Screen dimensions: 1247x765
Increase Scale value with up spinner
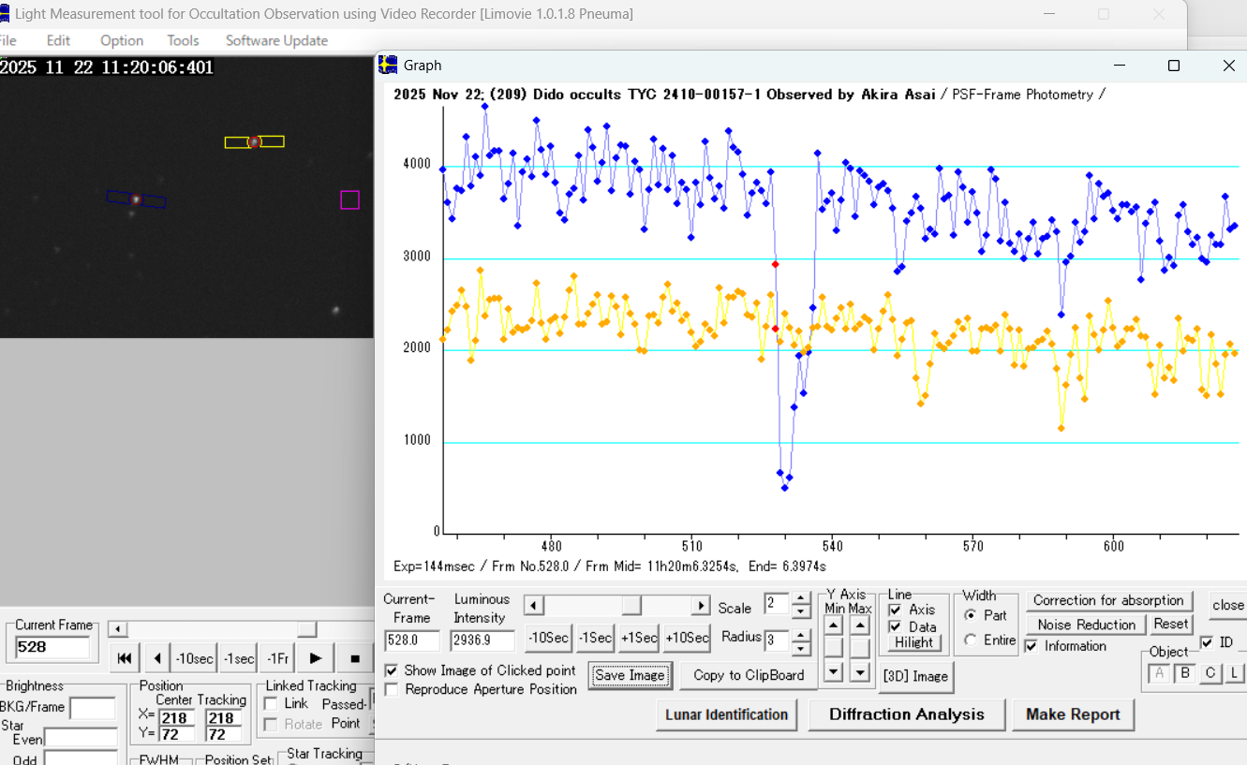(x=801, y=598)
